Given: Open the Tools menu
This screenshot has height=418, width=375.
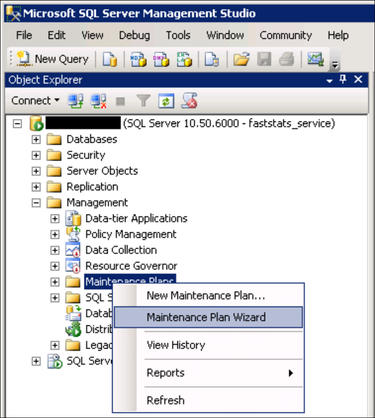Looking at the screenshot, I should [x=178, y=35].
